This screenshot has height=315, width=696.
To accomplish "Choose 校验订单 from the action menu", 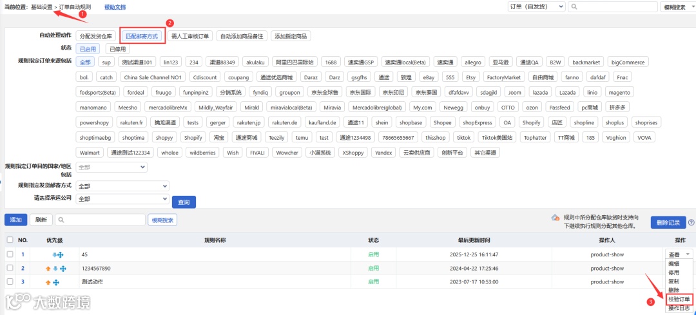I will [679, 300].
